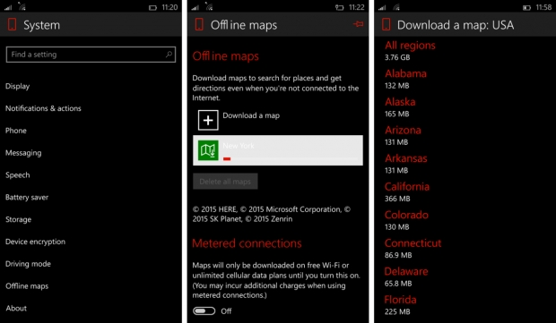Open Offline maps from System list
This screenshot has height=323, width=556.
(x=27, y=286)
